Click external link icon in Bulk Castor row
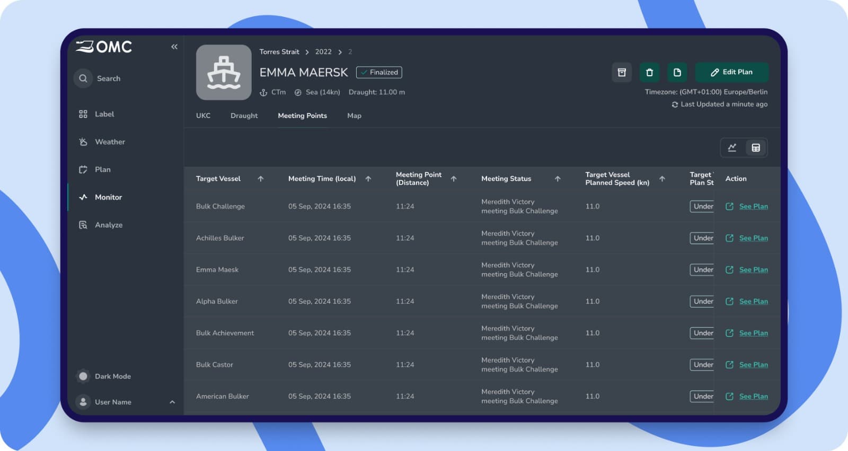This screenshot has height=451, width=848. pyautogui.click(x=730, y=365)
